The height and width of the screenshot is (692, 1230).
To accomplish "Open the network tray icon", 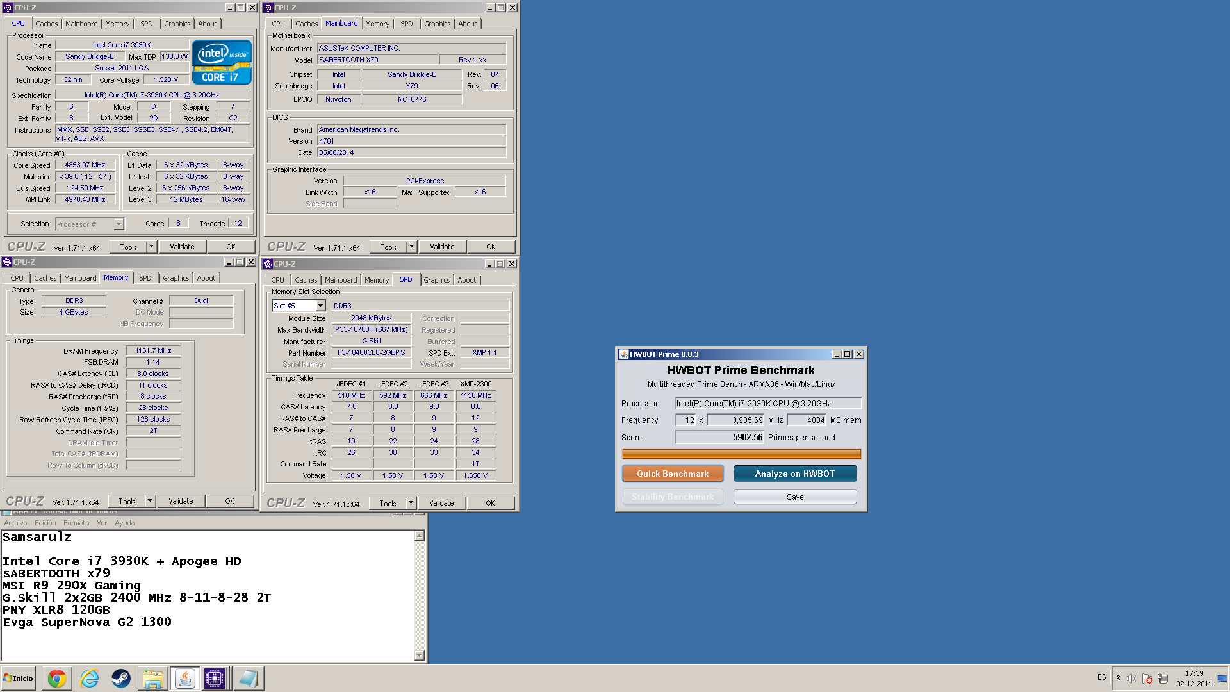I will 1163,679.
